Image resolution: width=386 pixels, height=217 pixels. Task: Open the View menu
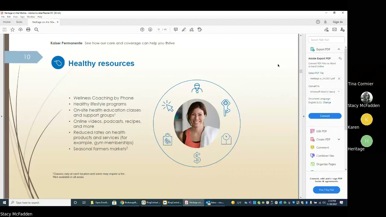[15, 17]
